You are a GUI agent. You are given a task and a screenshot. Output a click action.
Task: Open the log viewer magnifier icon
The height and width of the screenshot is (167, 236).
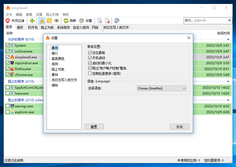[x=100, y=21]
